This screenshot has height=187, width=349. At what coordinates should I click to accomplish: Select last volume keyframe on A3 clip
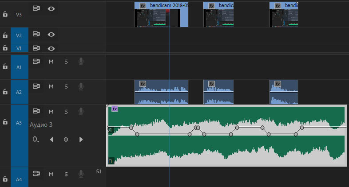[x=302, y=128]
